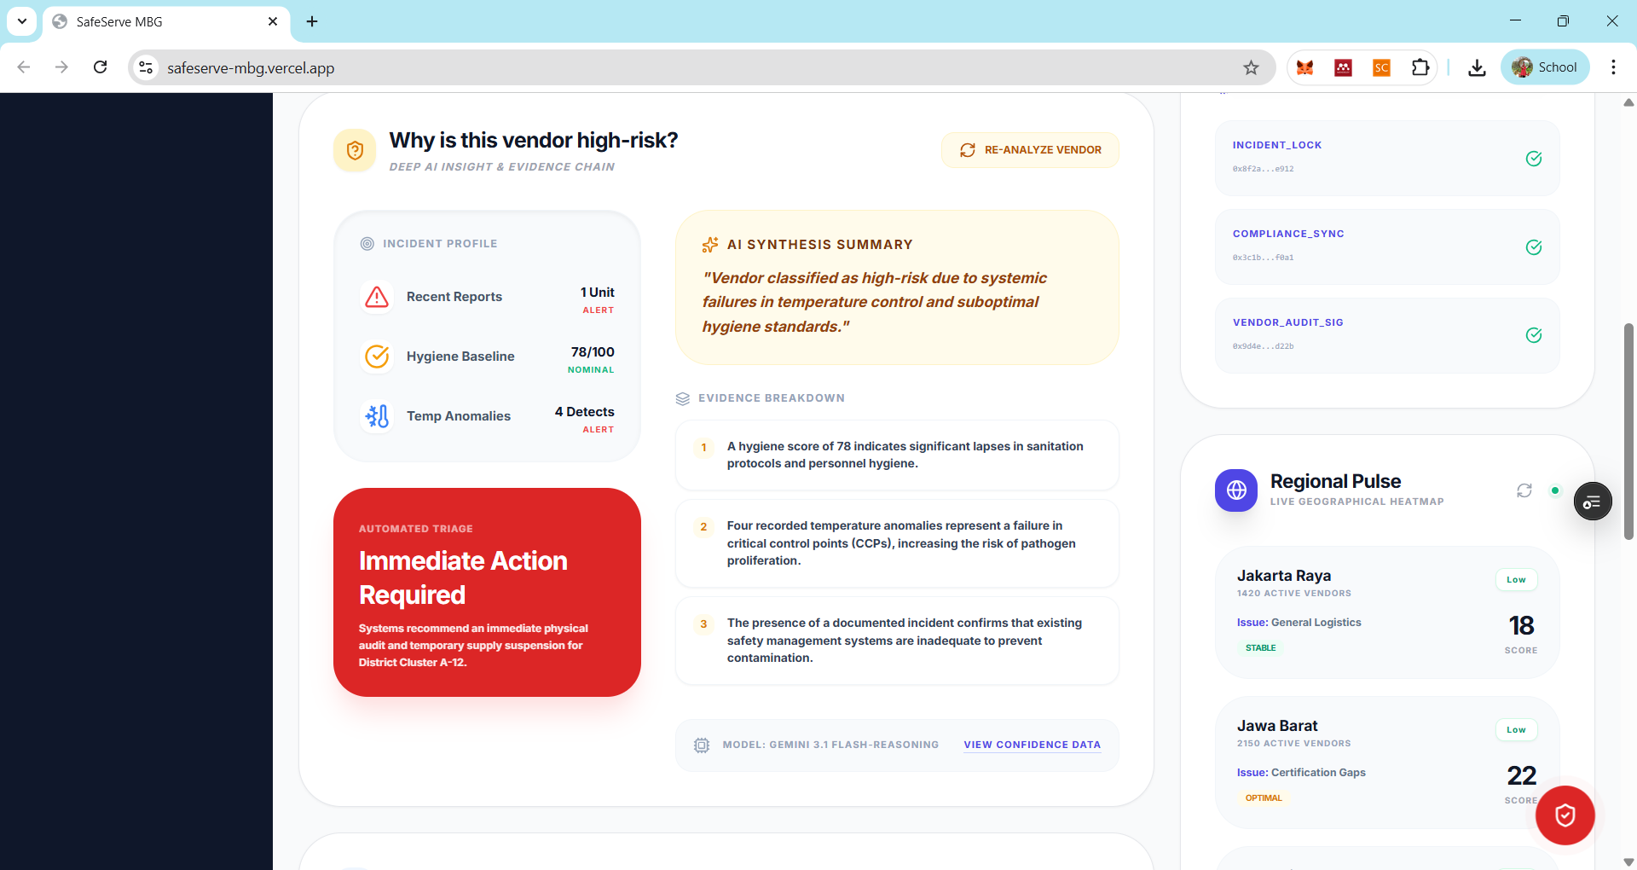Open the browser downloads panel
The height and width of the screenshot is (870, 1637).
pyautogui.click(x=1477, y=67)
